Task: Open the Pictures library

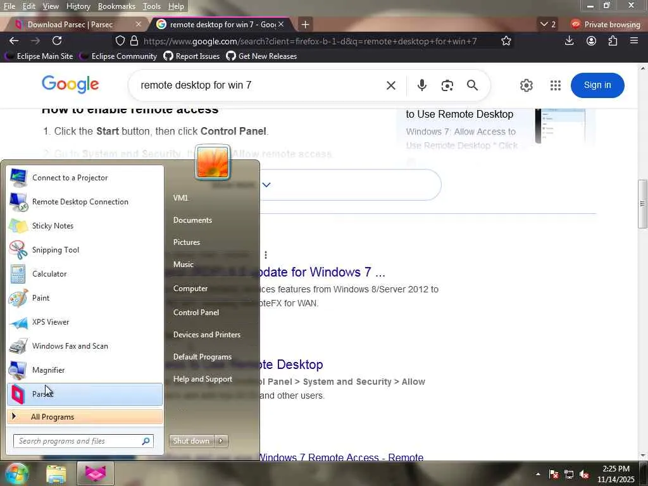Action: tap(187, 242)
